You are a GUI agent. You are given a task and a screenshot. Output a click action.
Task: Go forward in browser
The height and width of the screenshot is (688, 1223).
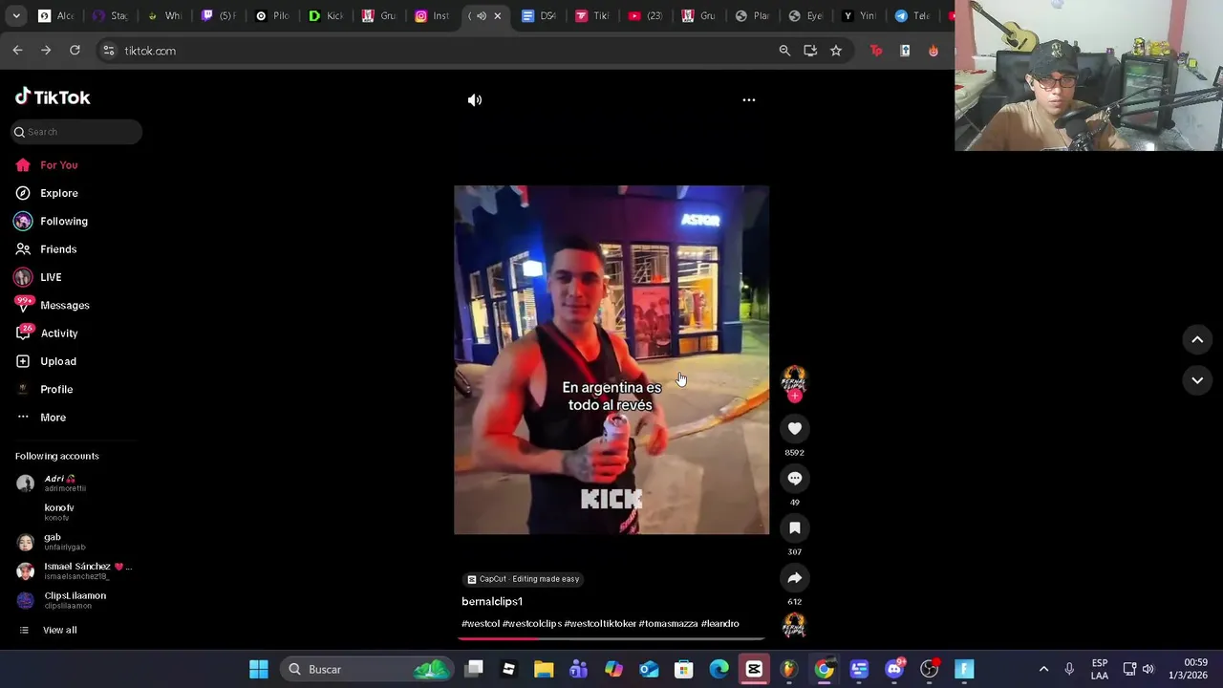pyautogui.click(x=46, y=51)
